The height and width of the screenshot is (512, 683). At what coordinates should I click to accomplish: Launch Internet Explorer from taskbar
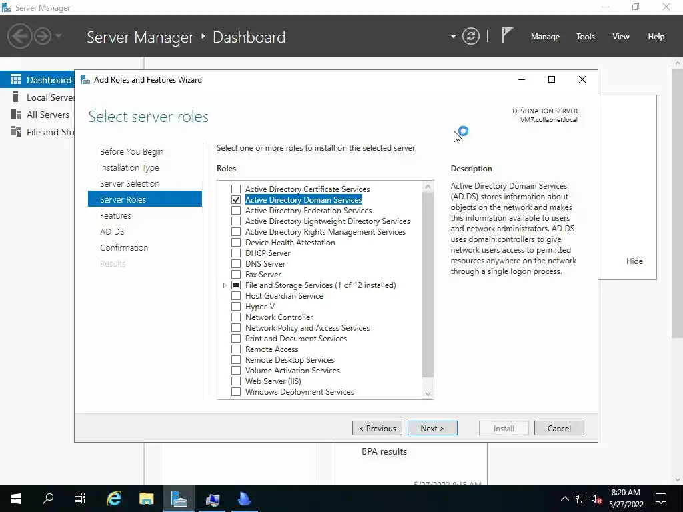pyautogui.click(x=113, y=499)
